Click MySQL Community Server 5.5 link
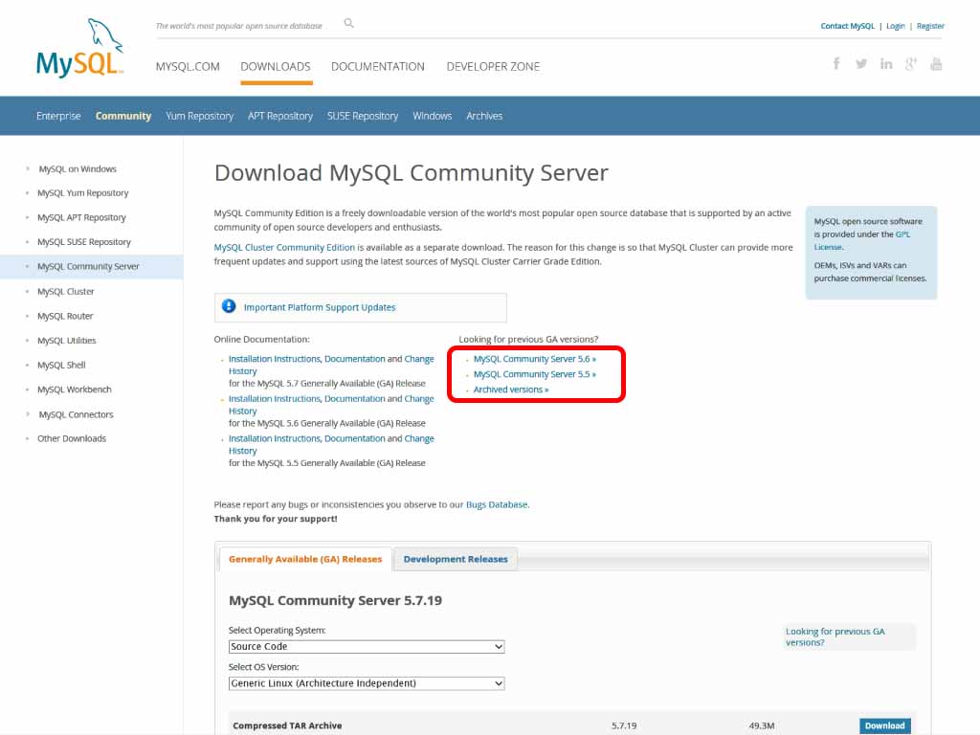Screen dimensions: 980x735 pos(534,374)
